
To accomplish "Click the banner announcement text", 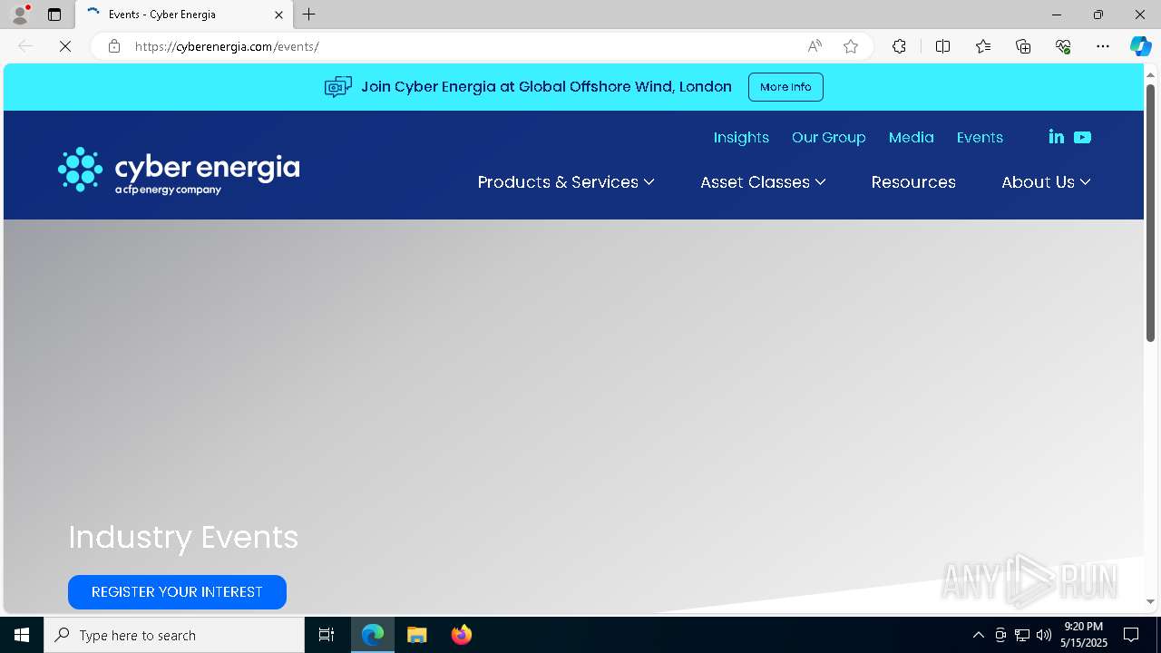I will point(546,87).
